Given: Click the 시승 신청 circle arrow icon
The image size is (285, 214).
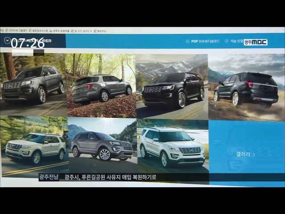Looking at the screenshot, I should click(227, 41).
